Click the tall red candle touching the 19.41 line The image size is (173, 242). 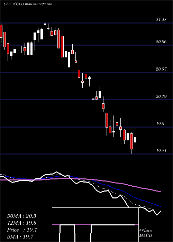(x=131, y=141)
